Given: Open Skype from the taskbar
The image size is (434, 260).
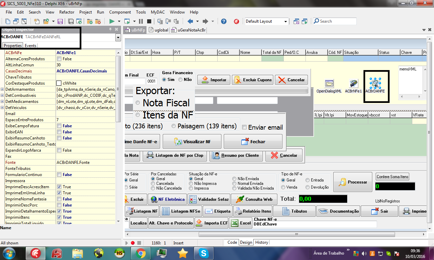Looking at the screenshot, I should click(204, 253).
